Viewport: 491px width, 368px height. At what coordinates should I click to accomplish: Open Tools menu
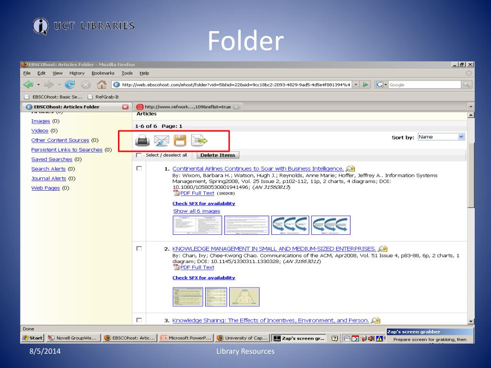(x=127, y=73)
